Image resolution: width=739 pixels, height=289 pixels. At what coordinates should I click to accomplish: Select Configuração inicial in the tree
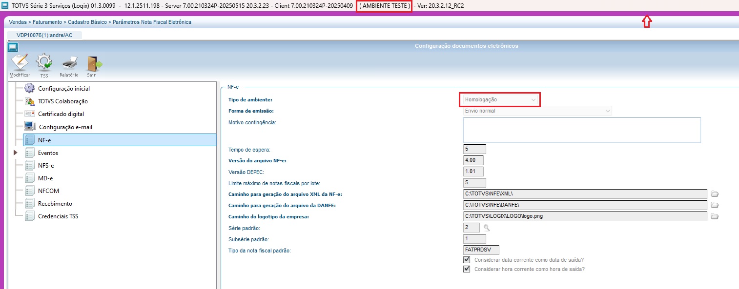(64, 89)
